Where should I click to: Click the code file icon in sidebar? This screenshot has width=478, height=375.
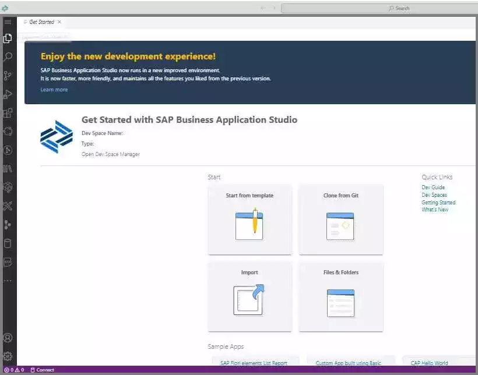click(8, 262)
